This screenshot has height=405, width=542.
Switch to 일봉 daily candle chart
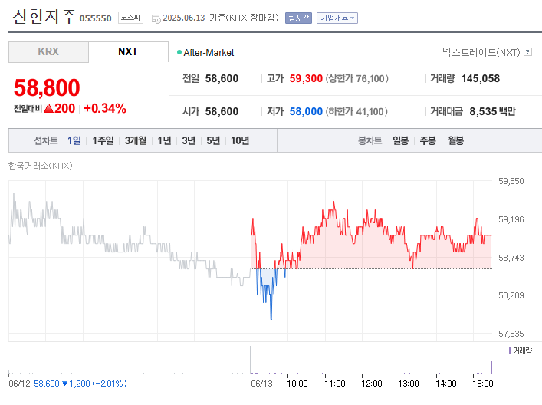click(x=400, y=140)
